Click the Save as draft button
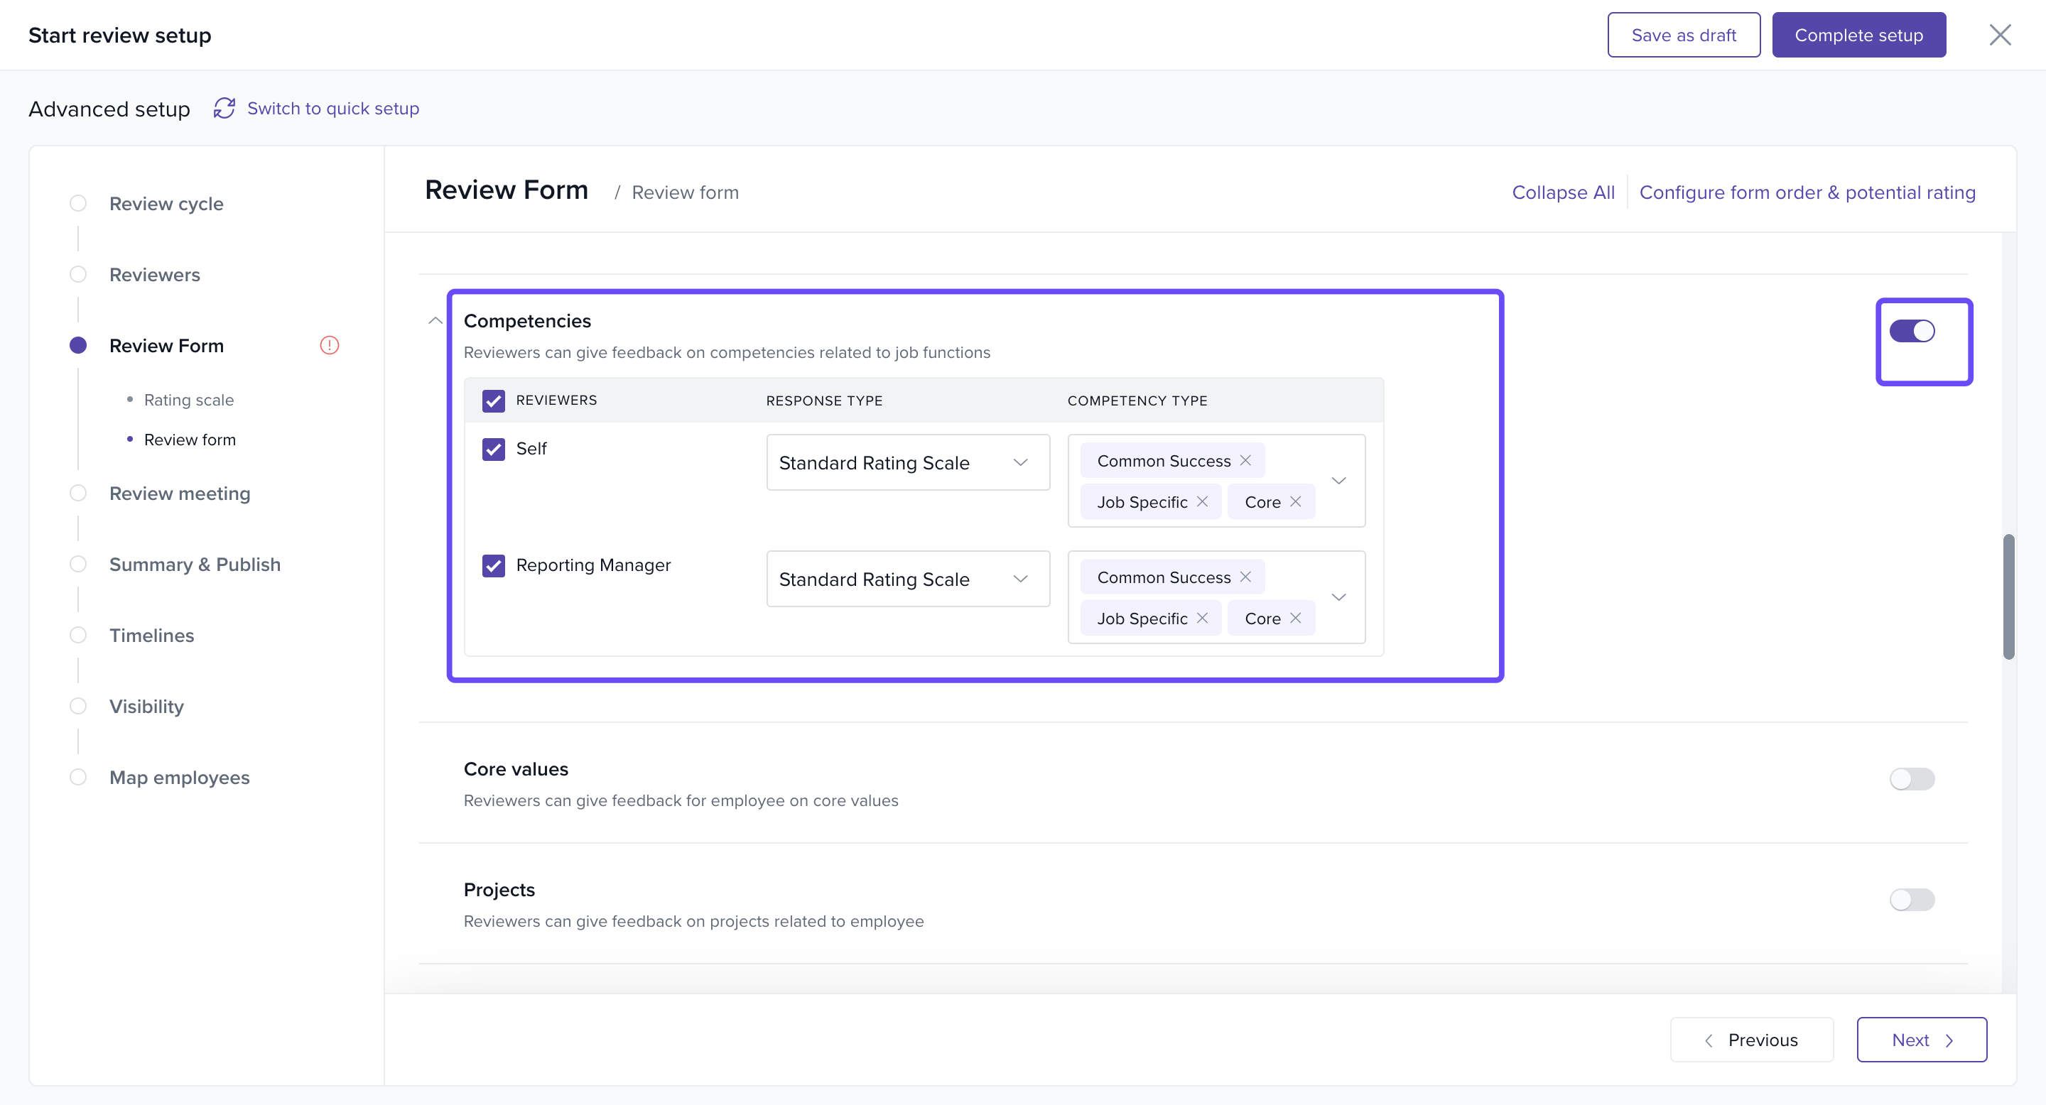2046x1105 pixels. [x=1683, y=35]
